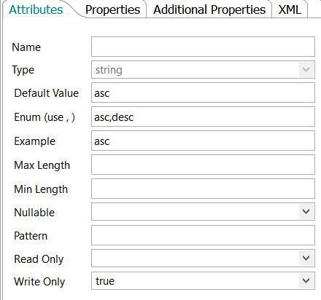Viewport: 321px width, 300px height.
Task: Focus the Max Length input field
Action: [x=203, y=165]
